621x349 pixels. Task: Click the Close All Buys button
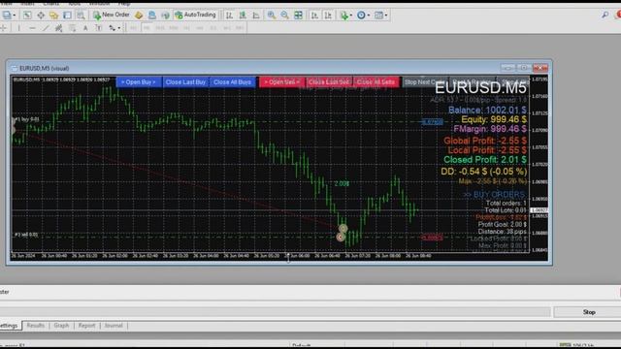tap(233, 81)
